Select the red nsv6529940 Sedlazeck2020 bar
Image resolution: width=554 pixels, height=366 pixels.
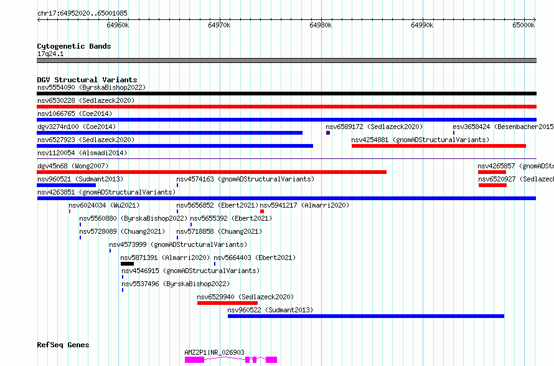(x=228, y=303)
